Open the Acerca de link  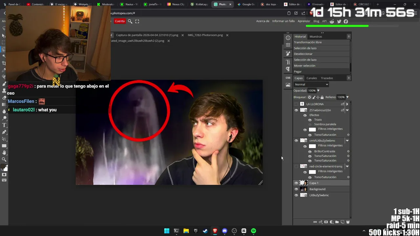pos(263,21)
